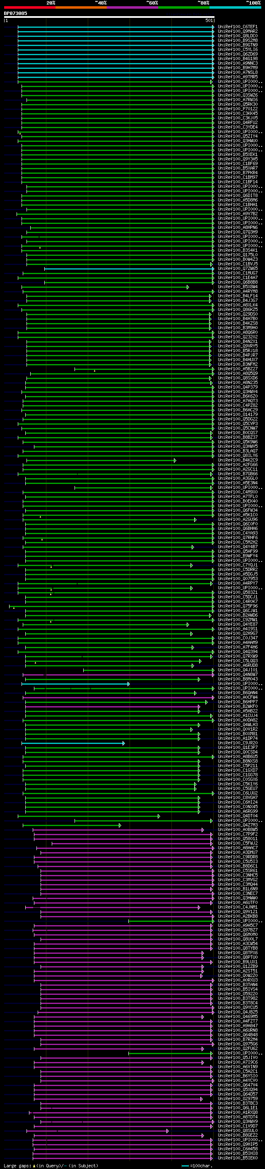
Task: Click the UniRef100_C4PZ82 label
Action: [238, 405]
